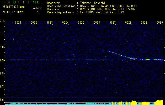This screenshot has height=105, width=165.
Task: Click the 0021 time marker
Action: (18, 23)
